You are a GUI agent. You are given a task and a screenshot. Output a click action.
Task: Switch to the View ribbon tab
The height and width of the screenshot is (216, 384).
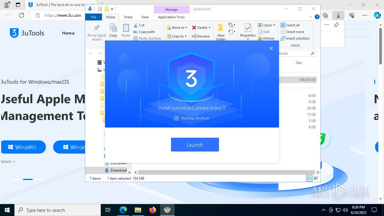pyautogui.click(x=145, y=17)
